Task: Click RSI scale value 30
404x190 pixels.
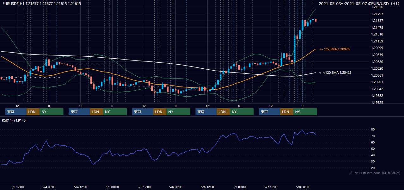Action: (373, 161)
